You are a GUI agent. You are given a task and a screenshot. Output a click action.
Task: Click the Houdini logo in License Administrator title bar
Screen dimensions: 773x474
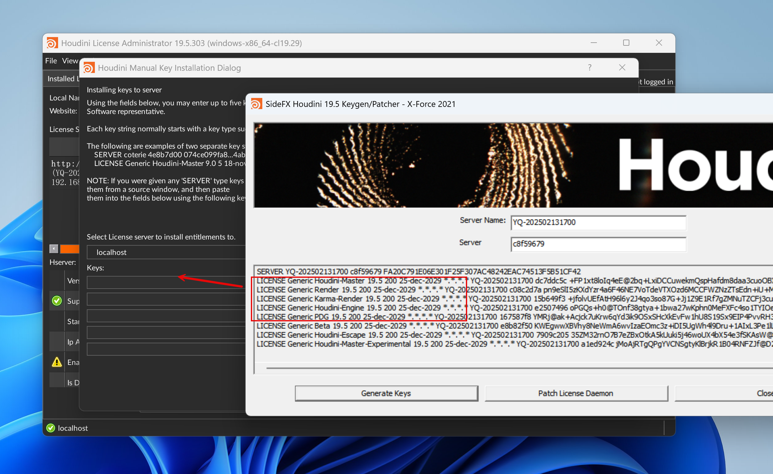pyautogui.click(x=52, y=43)
